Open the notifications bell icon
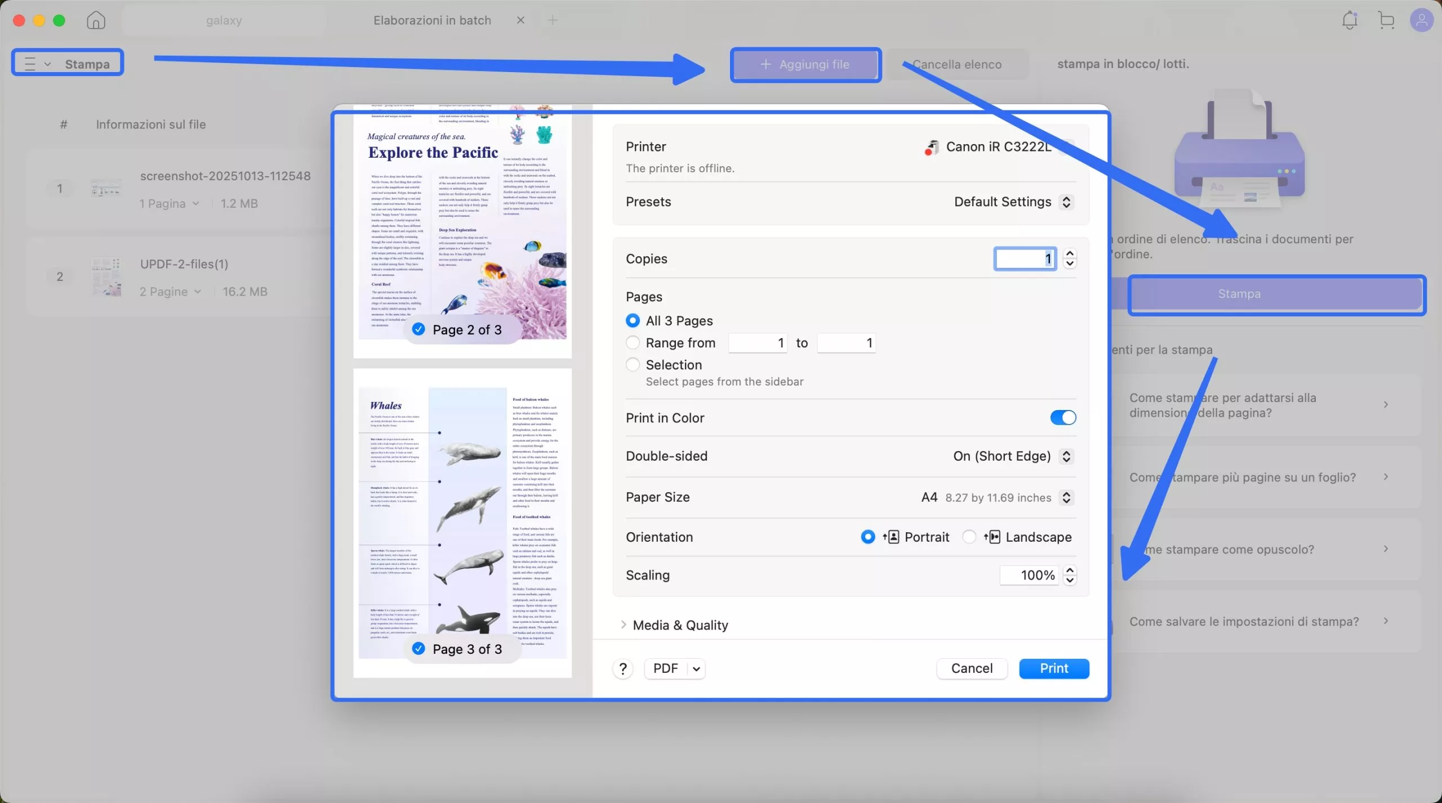The image size is (1442, 803). [x=1350, y=21]
